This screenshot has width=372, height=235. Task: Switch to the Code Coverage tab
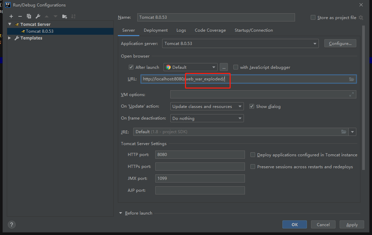point(210,30)
